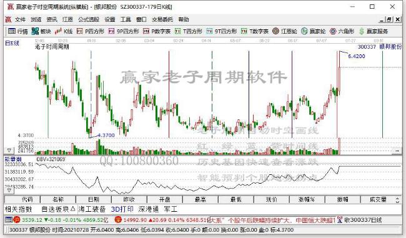The width and height of the screenshot is (406, 238).
Task: Open the 窗口 menu
Action: click(x=141, y=19)
